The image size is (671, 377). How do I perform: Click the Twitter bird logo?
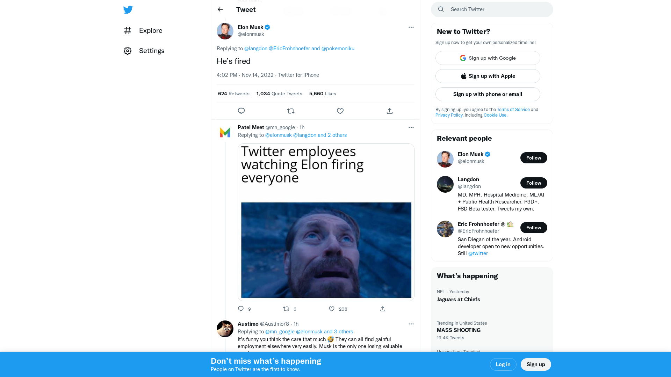128,10
